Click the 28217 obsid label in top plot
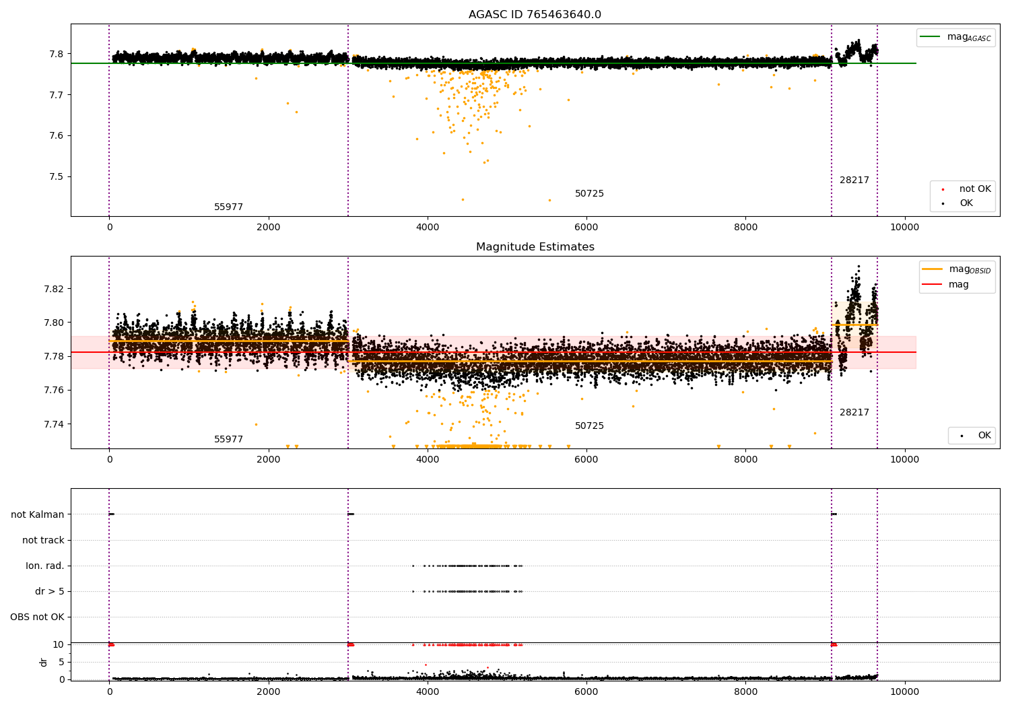1010x707 pixels. pyautogui.click(x=854, y=180)
